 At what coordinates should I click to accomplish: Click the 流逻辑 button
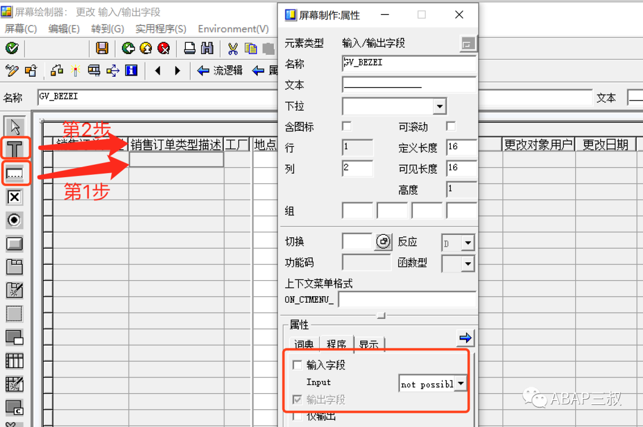click(220, 71)
